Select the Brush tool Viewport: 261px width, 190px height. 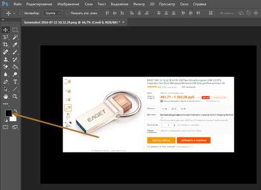pos(15,52)
